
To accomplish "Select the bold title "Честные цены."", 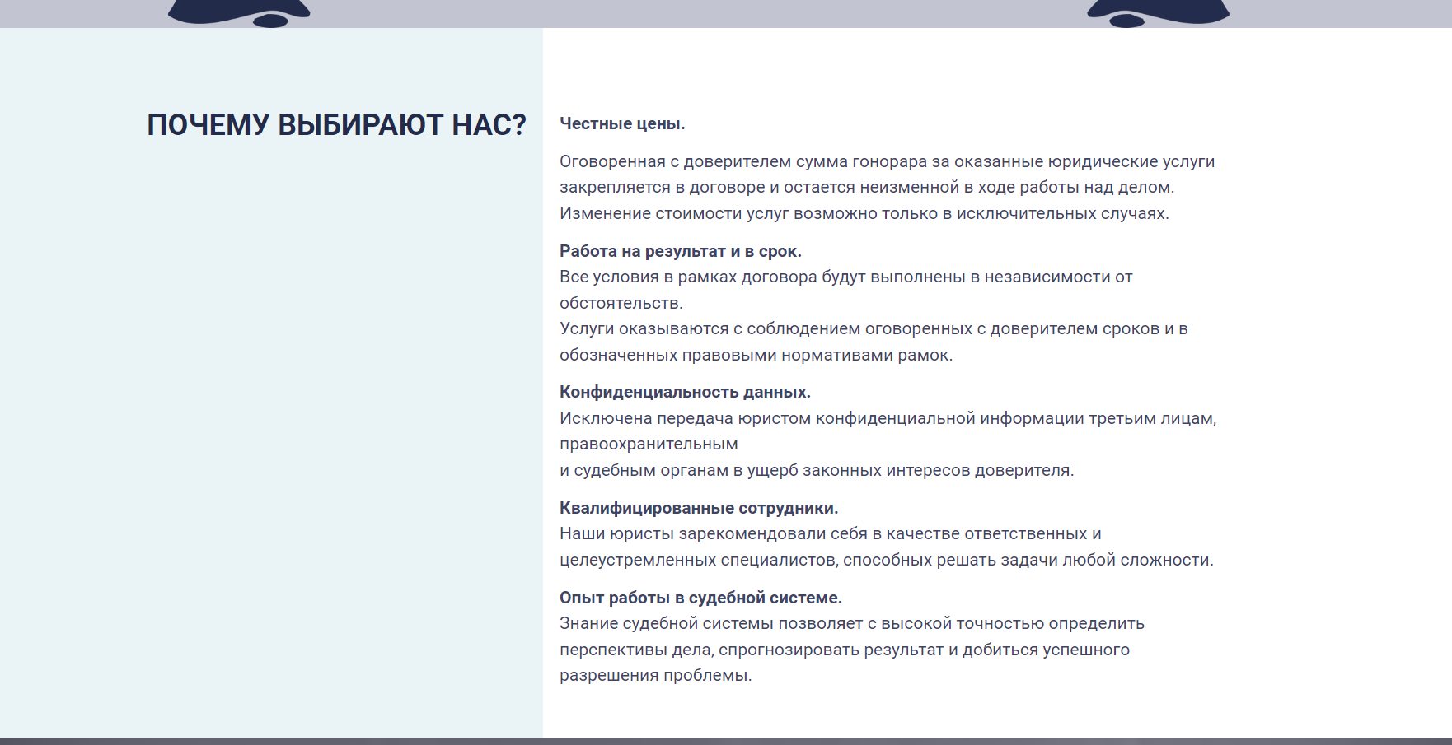I will tap(622, 123).
